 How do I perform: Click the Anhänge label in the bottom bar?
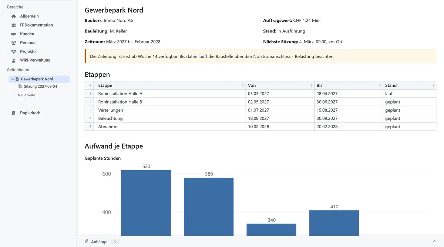tap(99, 242)
